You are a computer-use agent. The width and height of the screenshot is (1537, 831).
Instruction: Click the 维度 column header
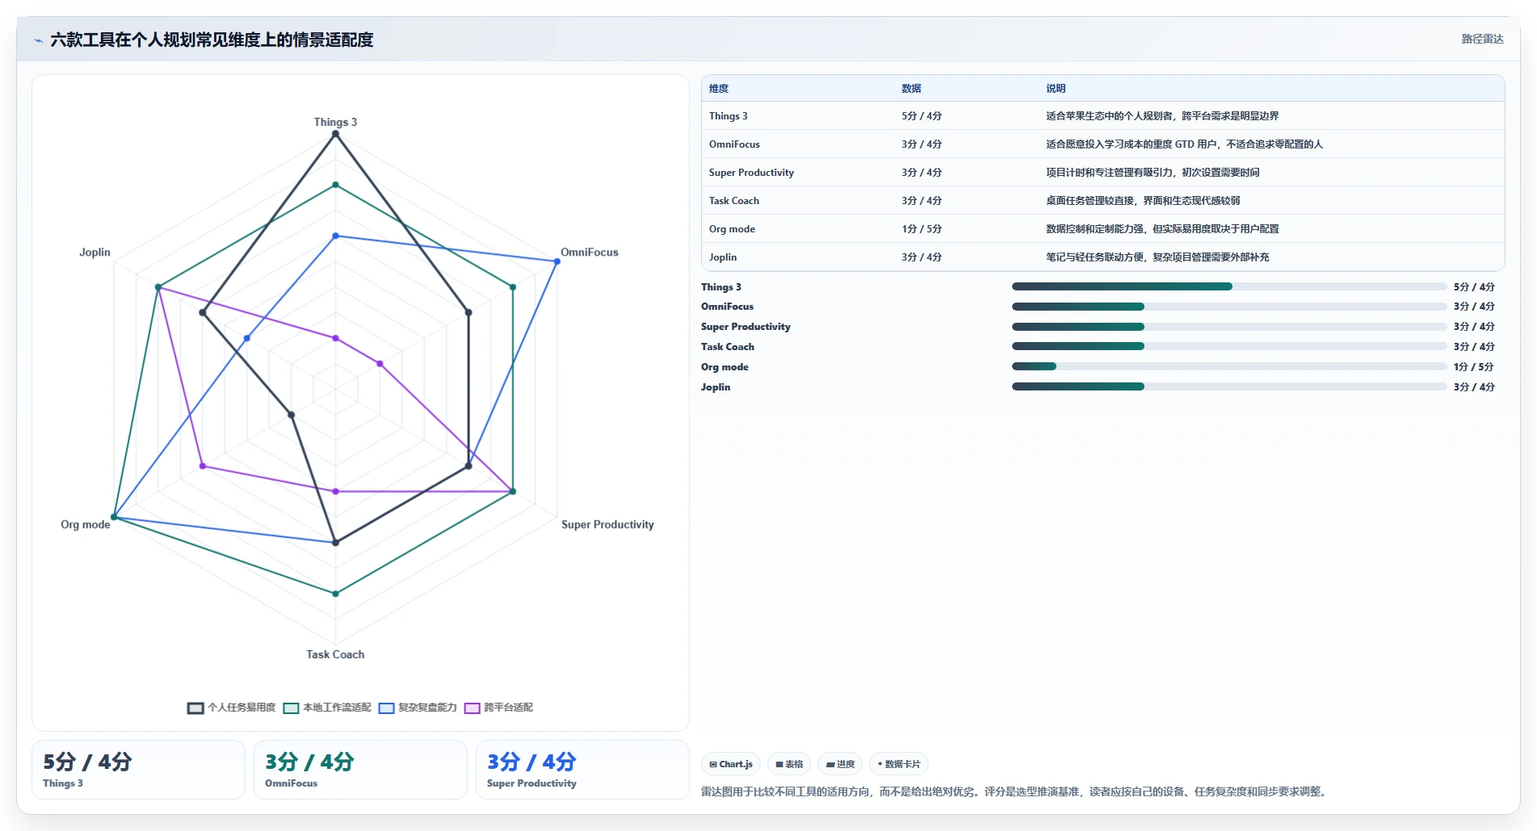pyautogui.click(x=719, y=89)
